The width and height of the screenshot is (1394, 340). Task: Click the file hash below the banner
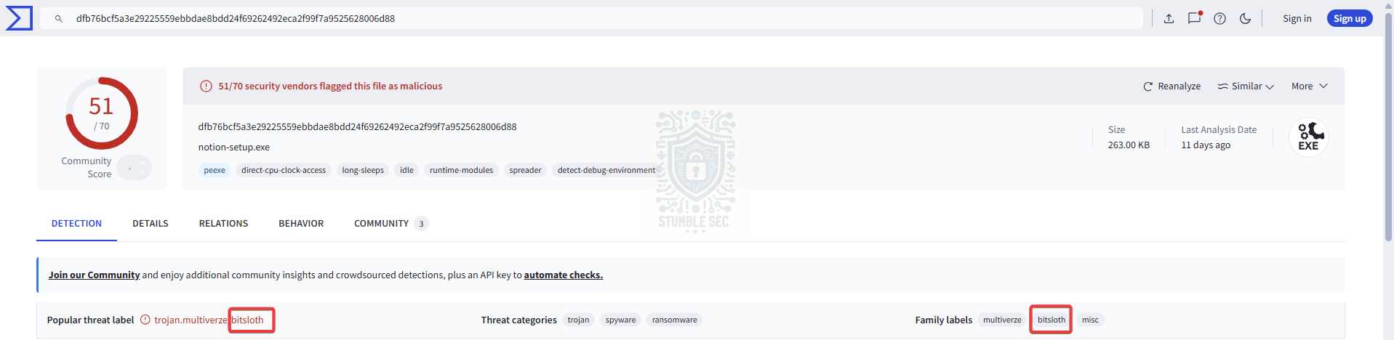tap(357, 127)
